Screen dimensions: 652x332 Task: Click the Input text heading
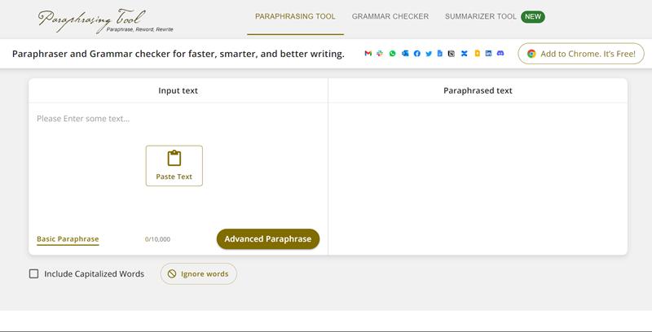pyautogui.click(x=178, y=90)
